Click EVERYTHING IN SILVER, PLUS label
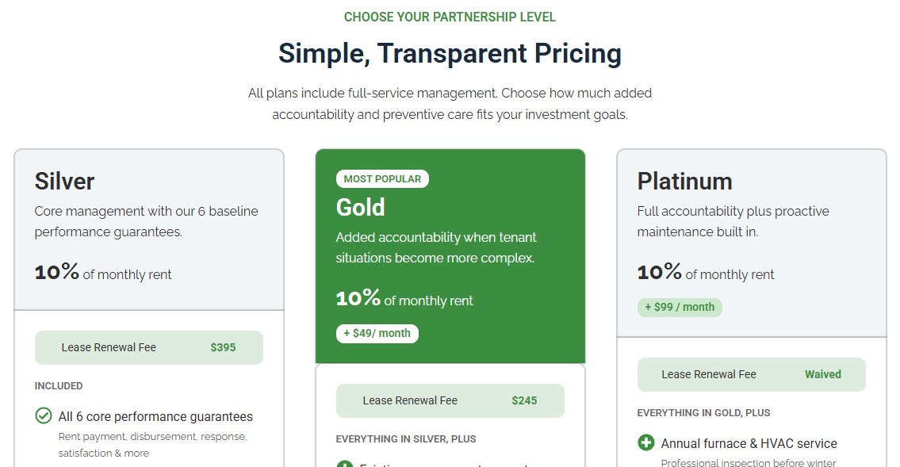The height and width of the screenshot is (467, 900). 406,438
